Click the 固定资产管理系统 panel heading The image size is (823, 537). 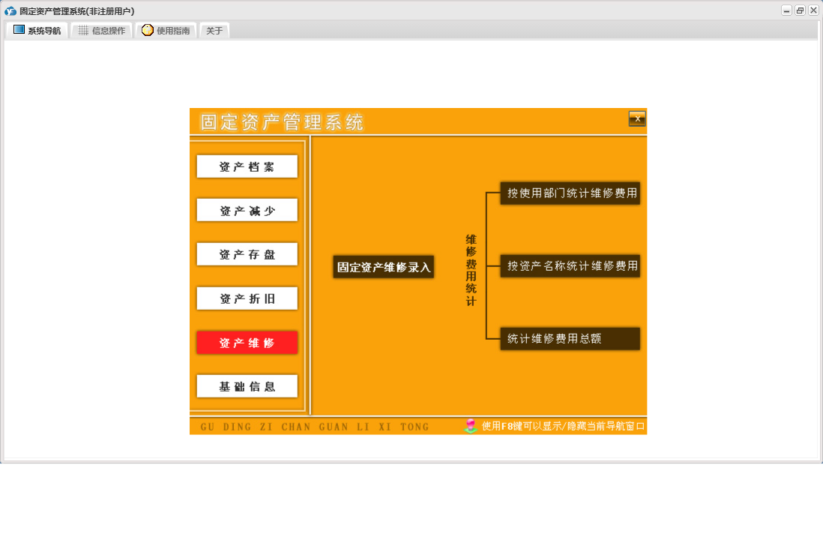[282, 122]
